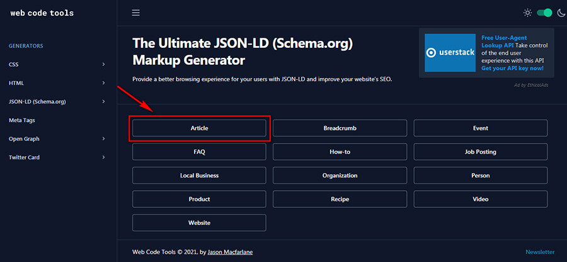
Task: Open the hamburger menu icon
Action: pos(136,13)
